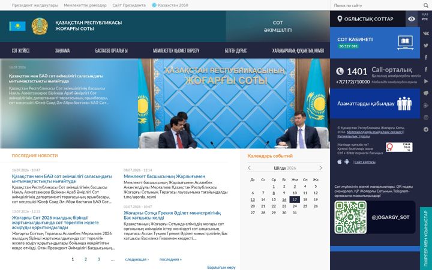Click the Поиск по сайту search field
432x270 pixels.
point(377,5)
